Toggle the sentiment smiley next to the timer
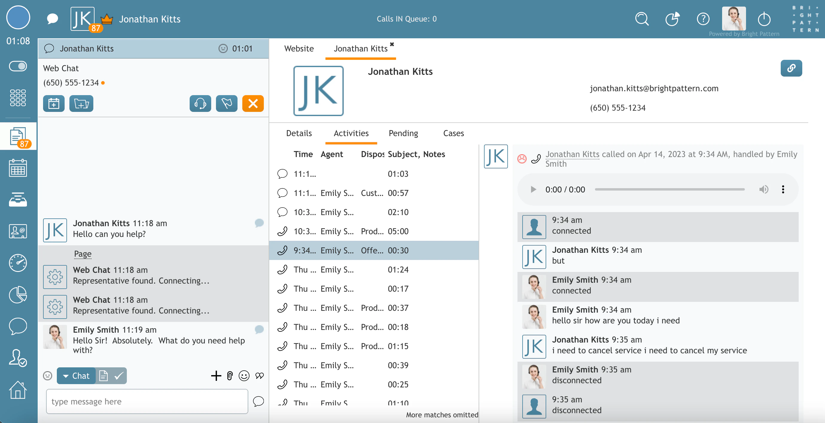 pyautogui.click(x=222, y=49)
